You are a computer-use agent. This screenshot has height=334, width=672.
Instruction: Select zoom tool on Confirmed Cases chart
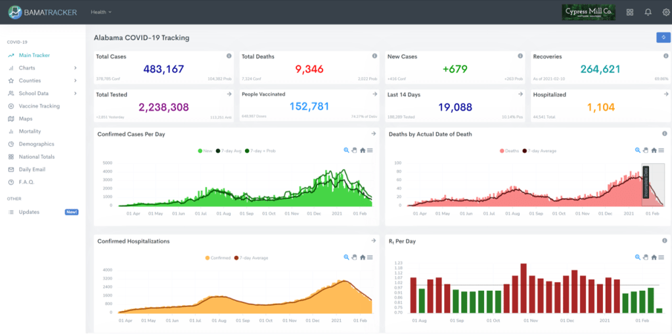[346, 150]
